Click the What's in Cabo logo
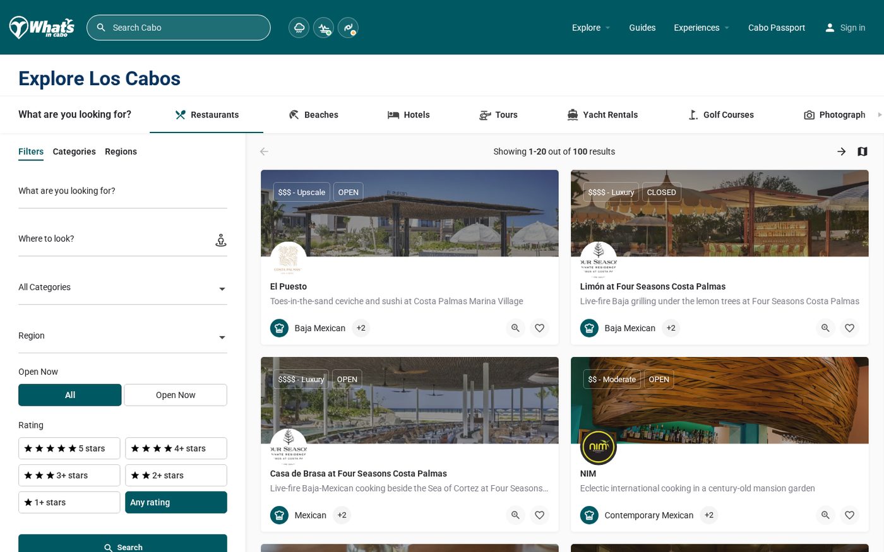This screenshot has height=552, width=884. point(42,28)
